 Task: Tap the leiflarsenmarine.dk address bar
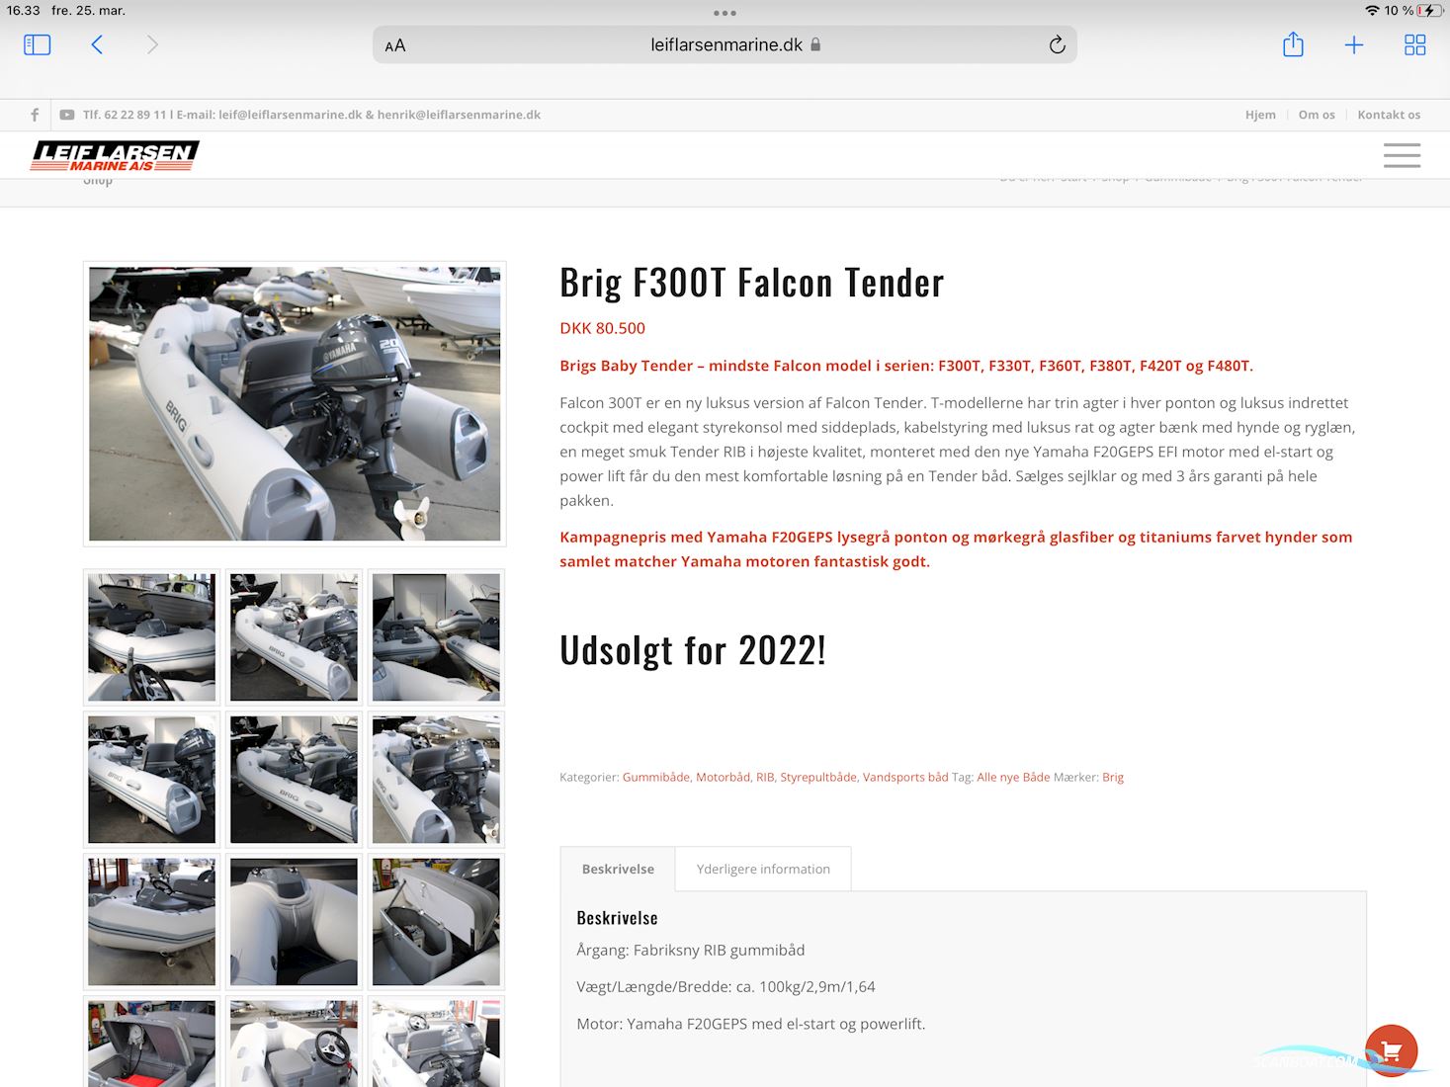[x=725, y=44]
